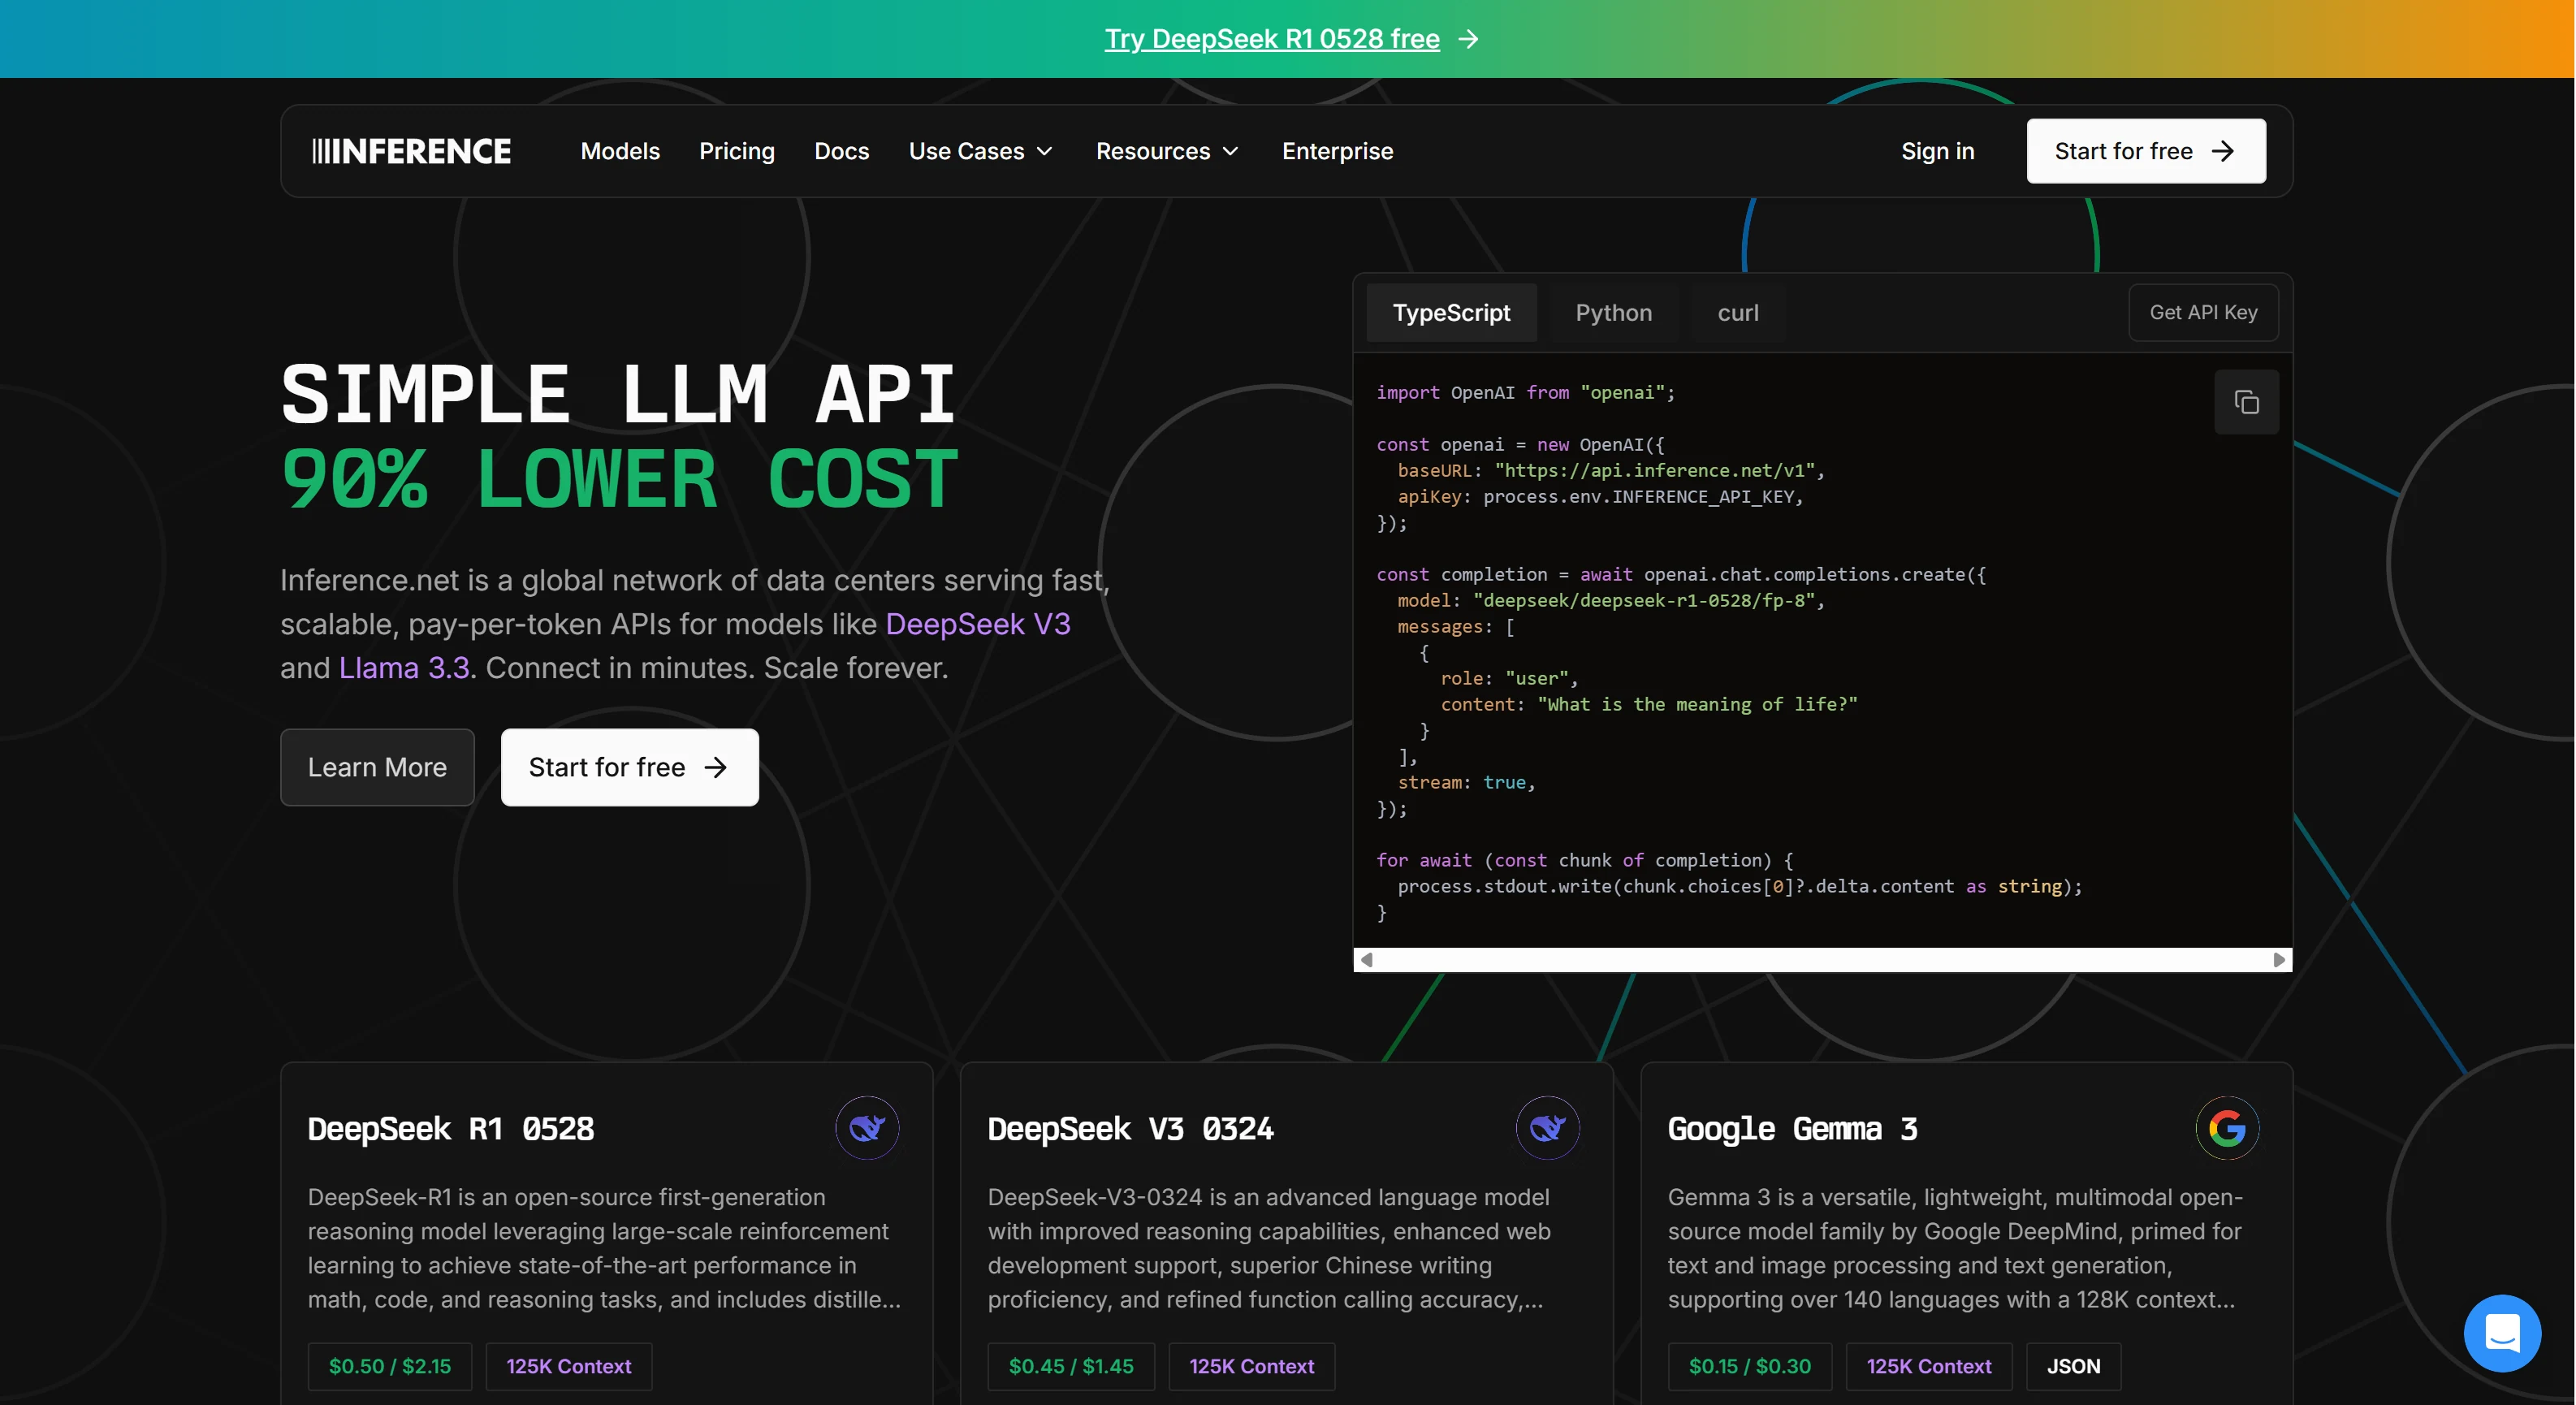
Task: Click the arrow beside the top banner link
Action: [x=1468, y=39]
